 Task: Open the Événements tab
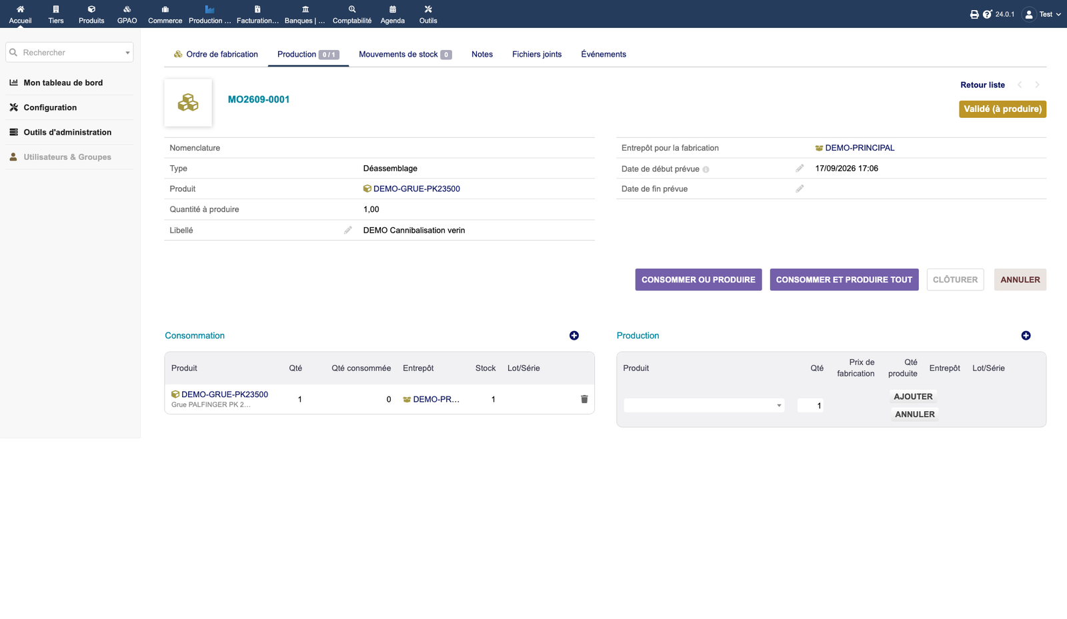[604, 55]
